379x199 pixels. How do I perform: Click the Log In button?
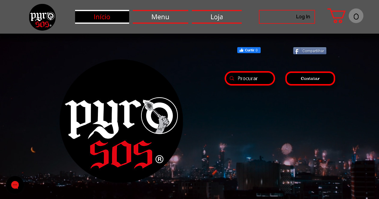click(287, 17)
